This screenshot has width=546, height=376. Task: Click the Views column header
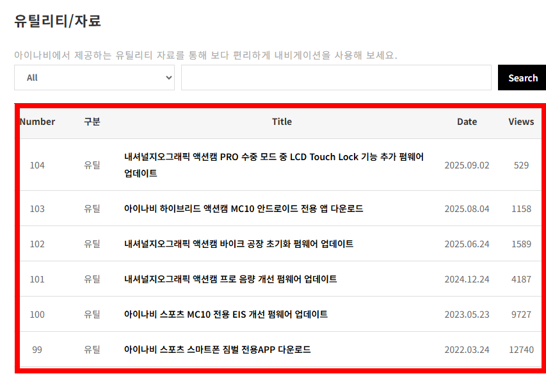coord(520,121)
